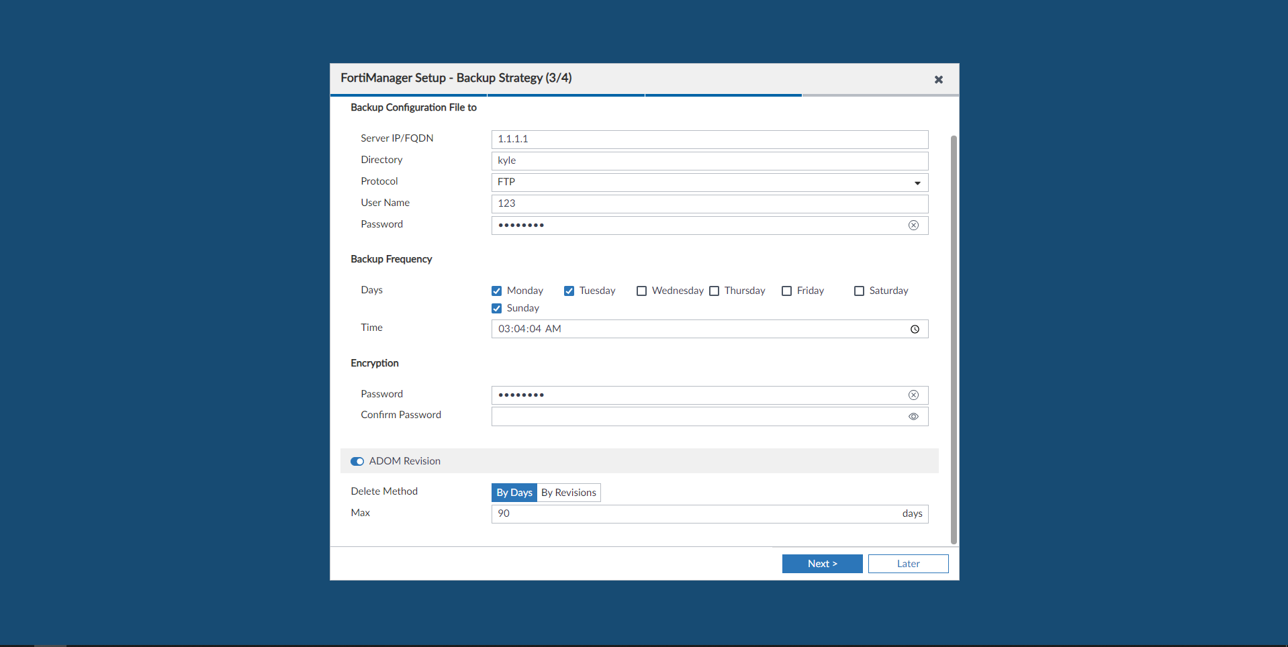
Task: Open the Time picker clock icon
Action: point(915,329)
